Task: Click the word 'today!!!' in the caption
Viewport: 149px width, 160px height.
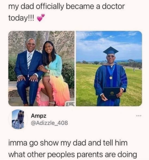Action: pyautogui.click(x=21, y=18)
